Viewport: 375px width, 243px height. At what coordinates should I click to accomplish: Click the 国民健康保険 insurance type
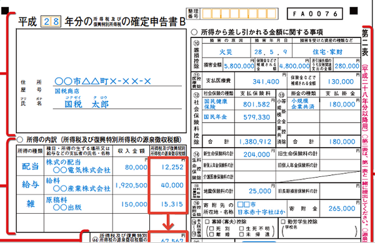coord(216,104)
